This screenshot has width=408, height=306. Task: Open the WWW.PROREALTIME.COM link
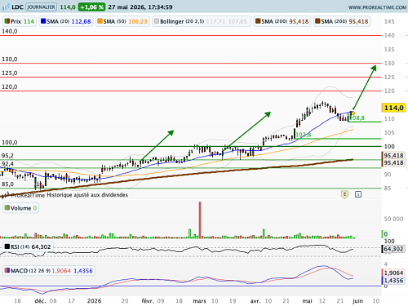click(x=377, y=7)
